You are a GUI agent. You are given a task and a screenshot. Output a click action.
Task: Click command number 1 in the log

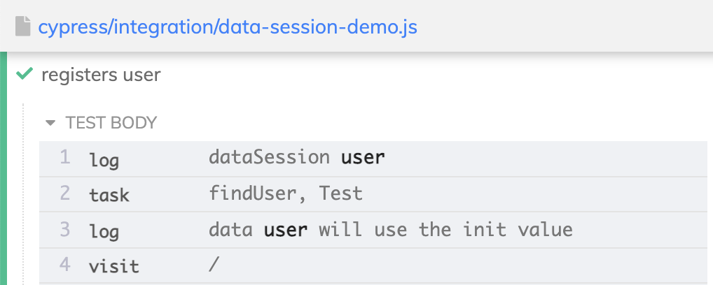65,157
